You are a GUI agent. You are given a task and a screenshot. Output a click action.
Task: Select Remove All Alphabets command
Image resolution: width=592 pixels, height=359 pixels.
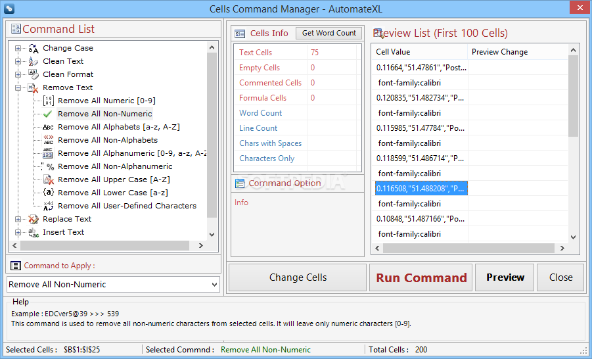[x=118, y=127]
